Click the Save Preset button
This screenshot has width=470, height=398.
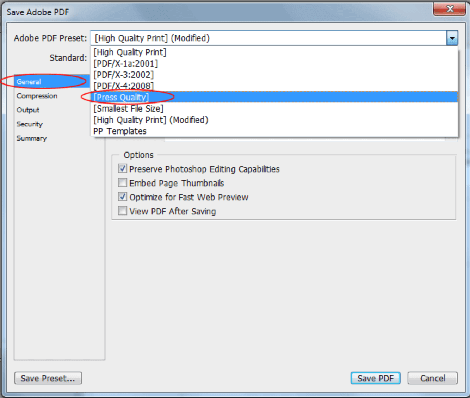click(48, 378)
